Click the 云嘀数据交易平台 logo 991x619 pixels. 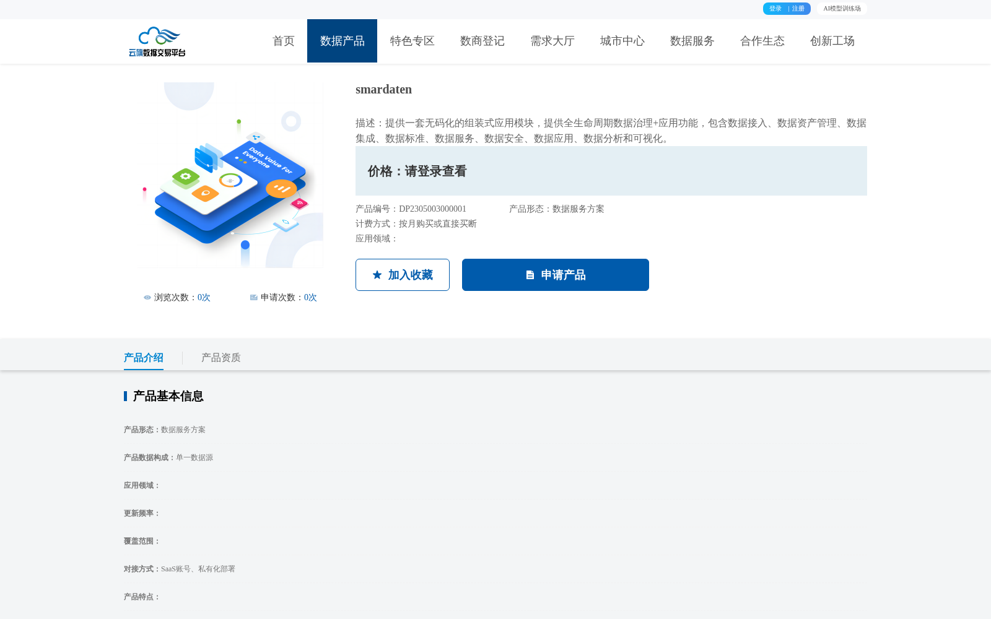pyautogui.click(x=157, y=41)
